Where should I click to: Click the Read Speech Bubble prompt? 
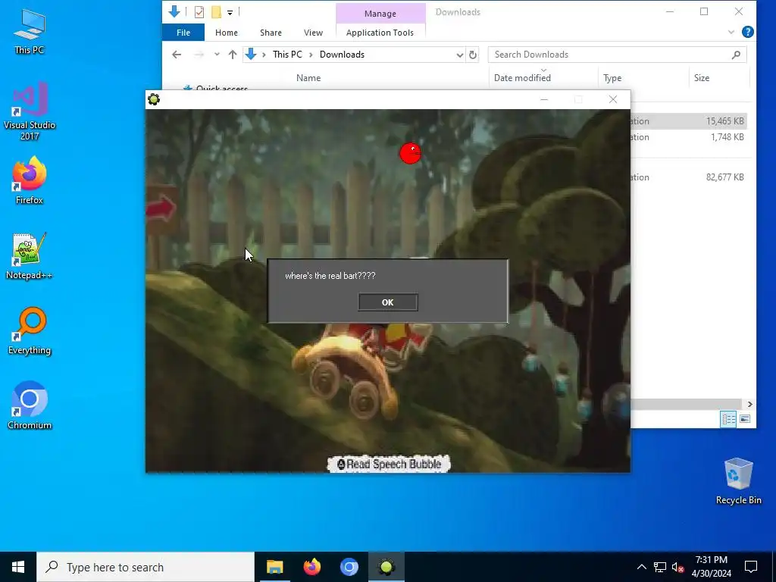click(389, 464)
